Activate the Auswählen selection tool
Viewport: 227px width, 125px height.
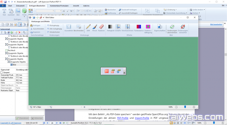(69, 28)
